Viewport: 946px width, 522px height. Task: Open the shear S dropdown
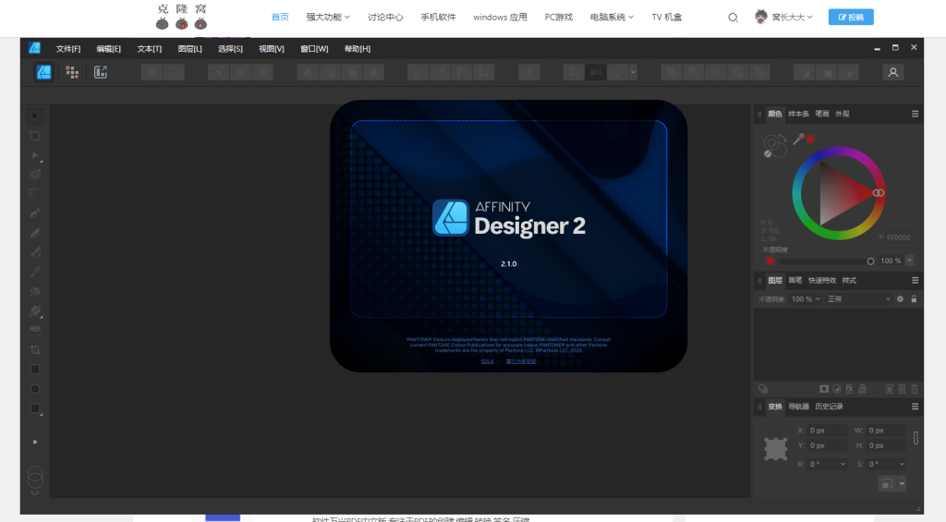(x=902, y=464)
